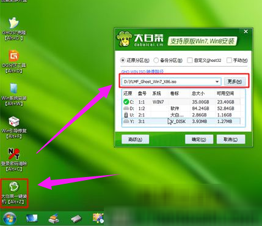Viewport: 262px width, 226px height.
Task: Click the paintbrush icon in taskbar
Action: click(54, 219)
